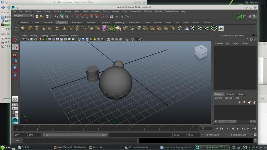Toggle make selected object live magnet

coord(102,16)
